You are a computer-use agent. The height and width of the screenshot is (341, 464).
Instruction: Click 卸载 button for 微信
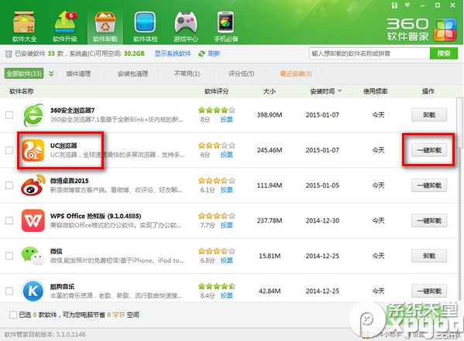point(429,256)
